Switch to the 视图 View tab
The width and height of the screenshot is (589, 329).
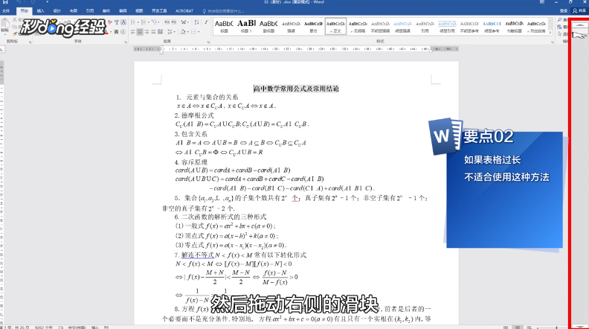tap(139, 11)
